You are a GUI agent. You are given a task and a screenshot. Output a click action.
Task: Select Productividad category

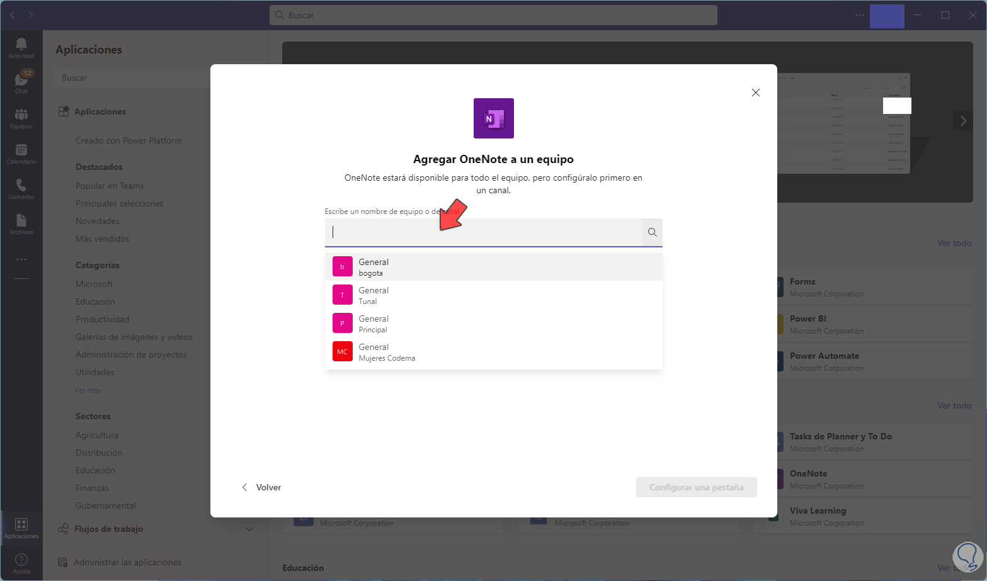[103, 319]
